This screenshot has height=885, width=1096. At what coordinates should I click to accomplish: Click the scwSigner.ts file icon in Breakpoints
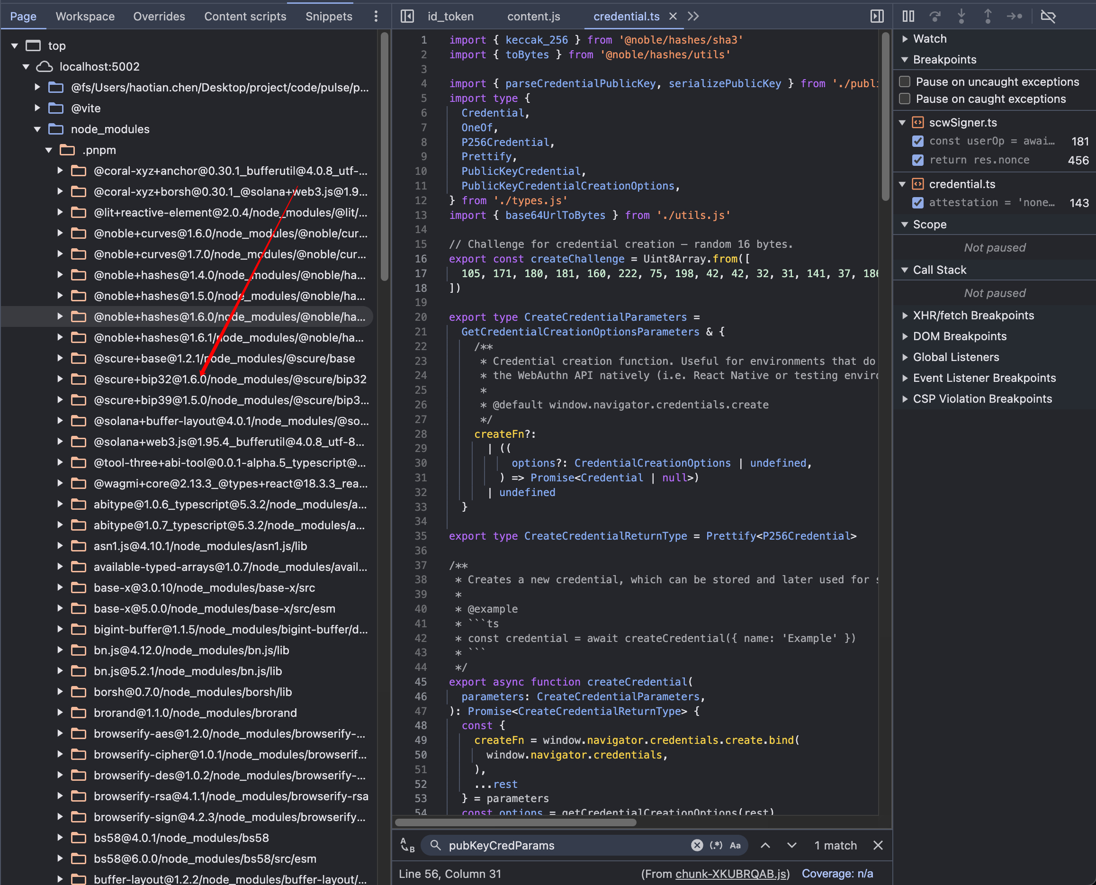point(917,122)
